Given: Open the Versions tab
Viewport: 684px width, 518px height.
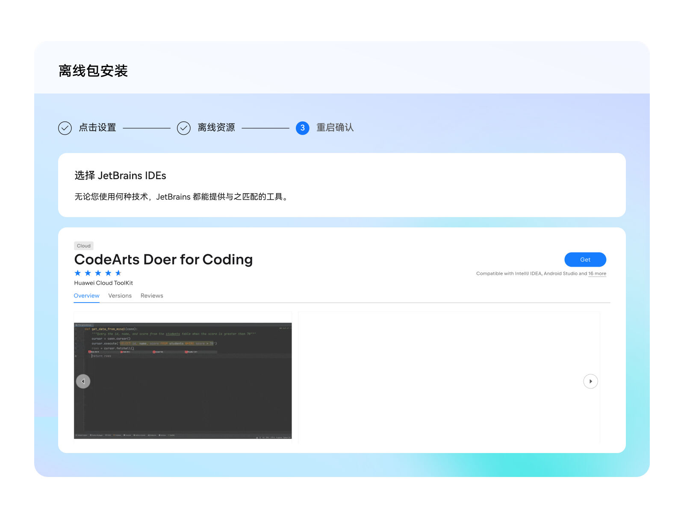Looking at the screenshot, I should (x=120, y=296).
